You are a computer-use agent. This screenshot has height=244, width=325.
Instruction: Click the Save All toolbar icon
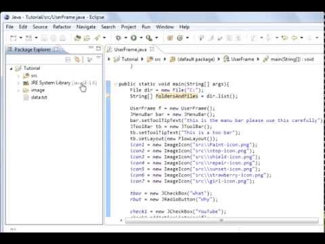53,38
